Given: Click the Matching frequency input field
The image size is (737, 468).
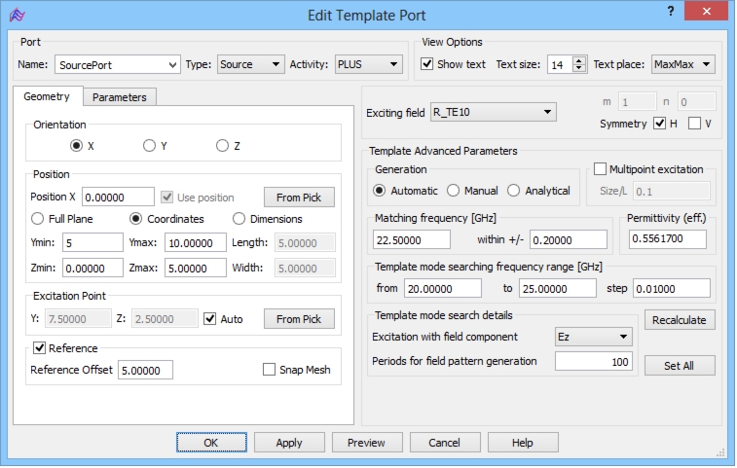Looking at the screenshot, I should [411, 239].
